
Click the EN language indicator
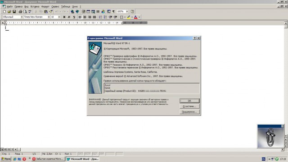tap(263, 159)
